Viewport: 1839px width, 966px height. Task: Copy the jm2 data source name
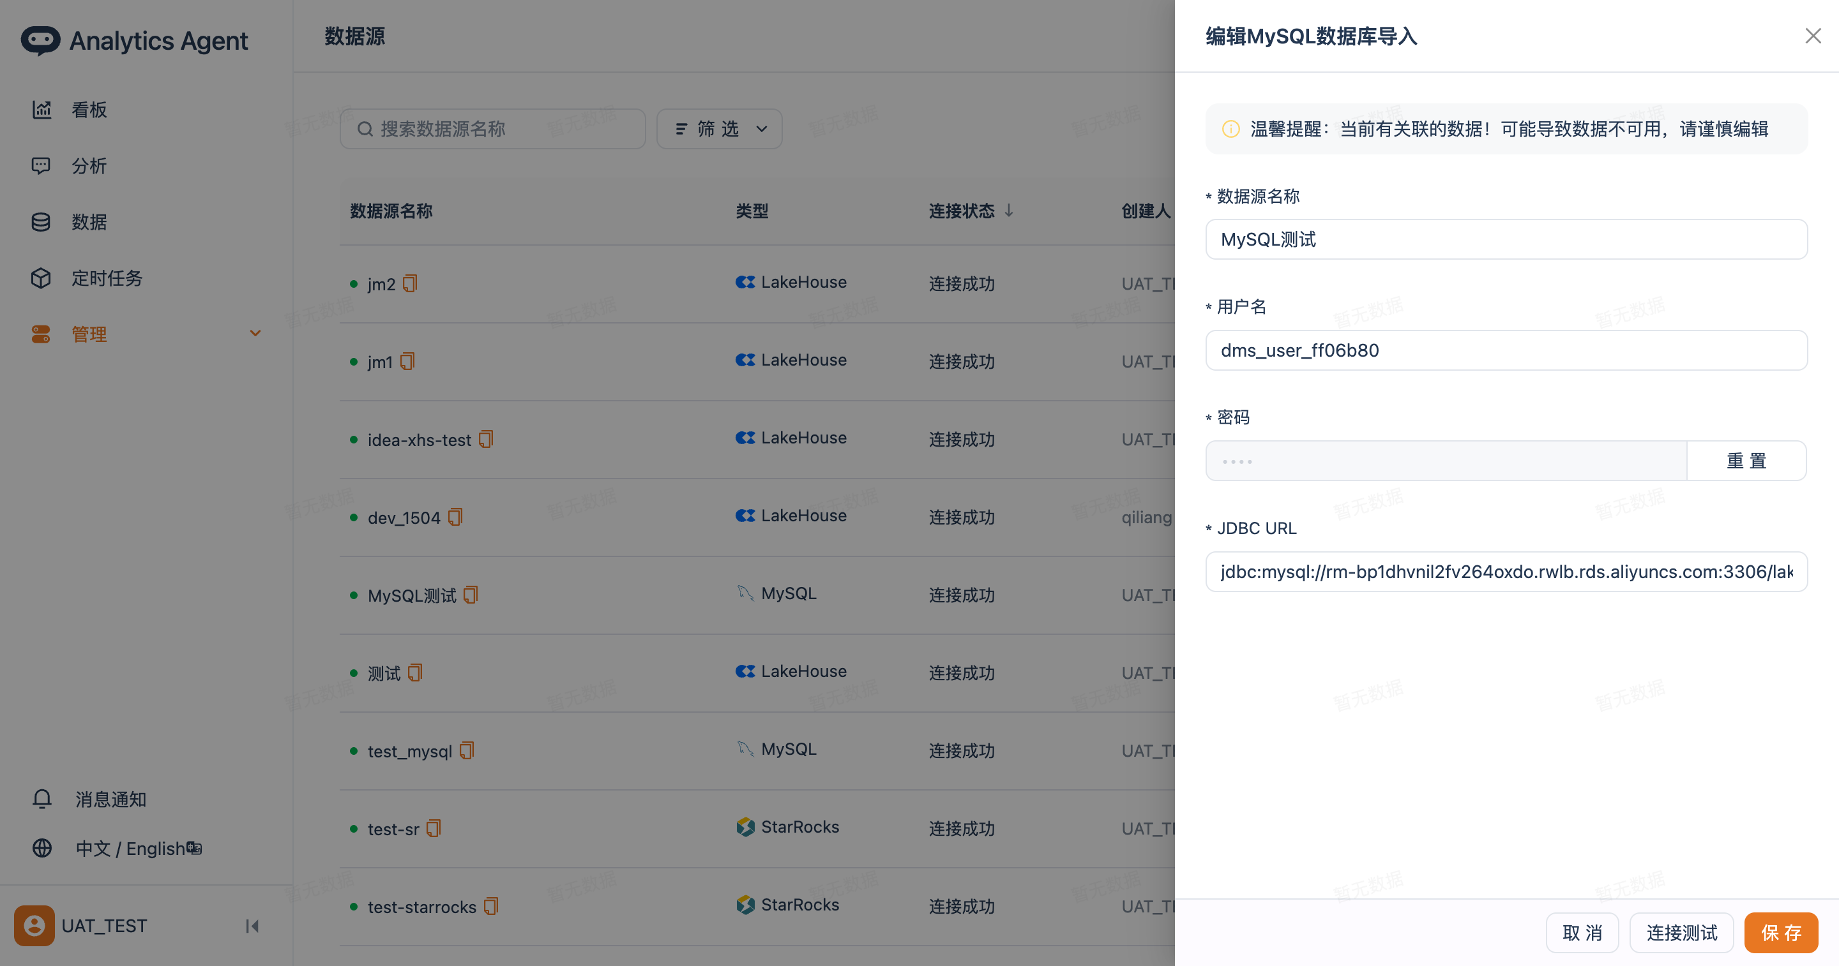tap(410, 284)
